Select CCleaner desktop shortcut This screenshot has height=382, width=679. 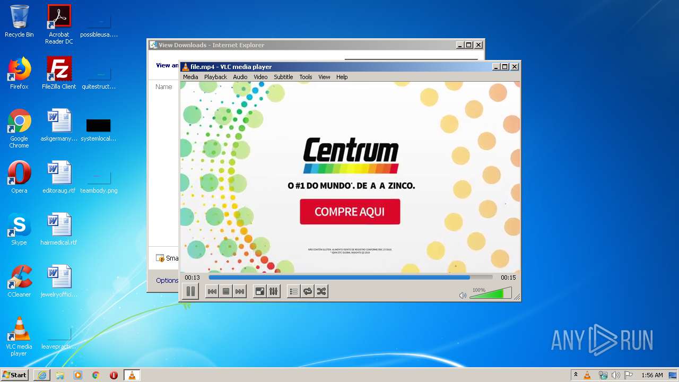pos(19,281)
